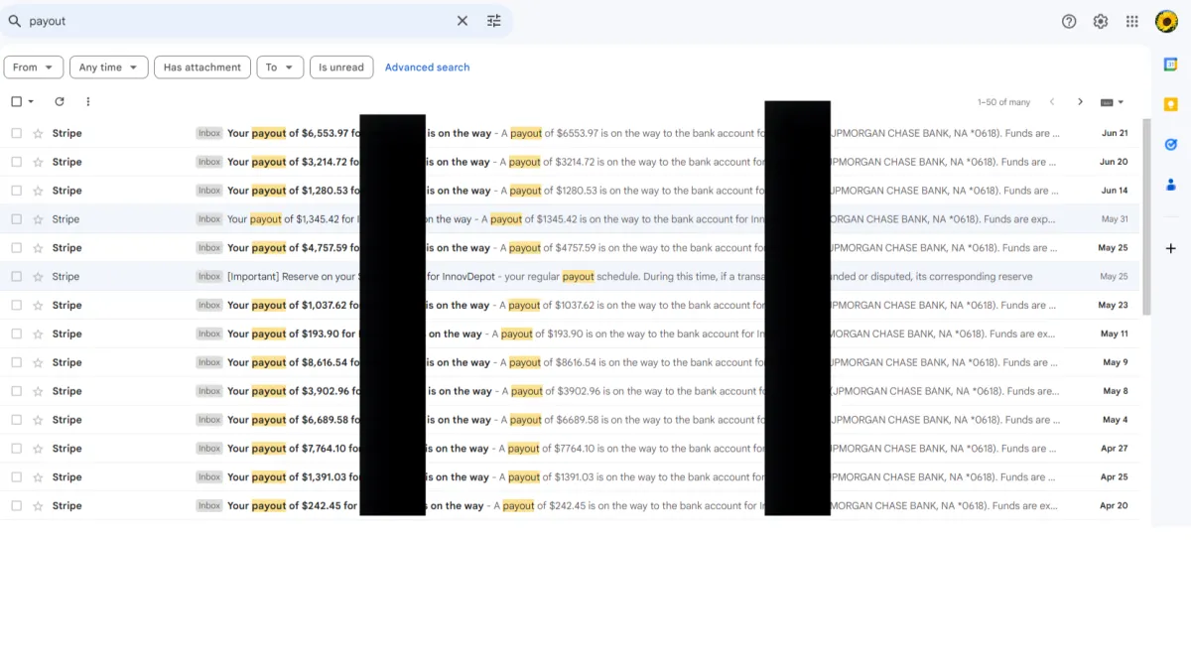This screenshot has width=1191, height=672.
Task: Open the Google apps grid
Action: tap(1132, 21)
